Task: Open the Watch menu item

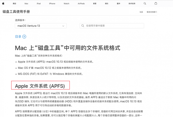Action: (x=66, y=4)
